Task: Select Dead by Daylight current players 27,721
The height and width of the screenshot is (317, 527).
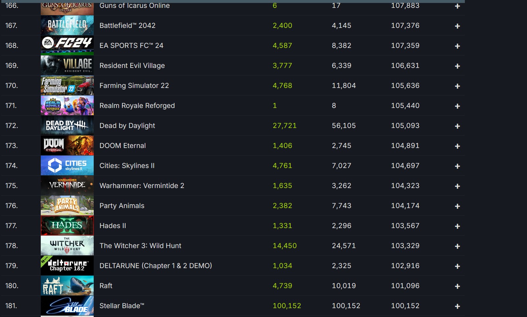Action: pos(285,125)
